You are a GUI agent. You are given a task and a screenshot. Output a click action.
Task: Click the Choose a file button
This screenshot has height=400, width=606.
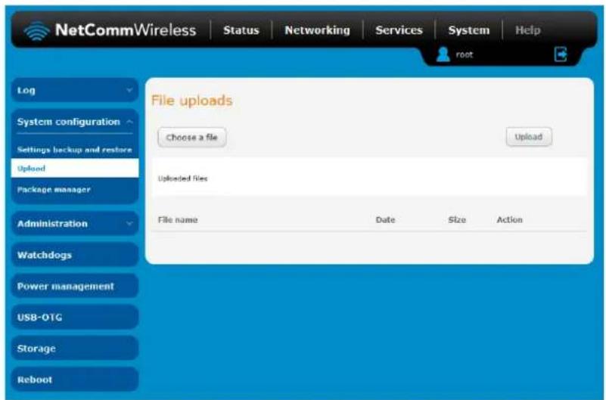192,138
